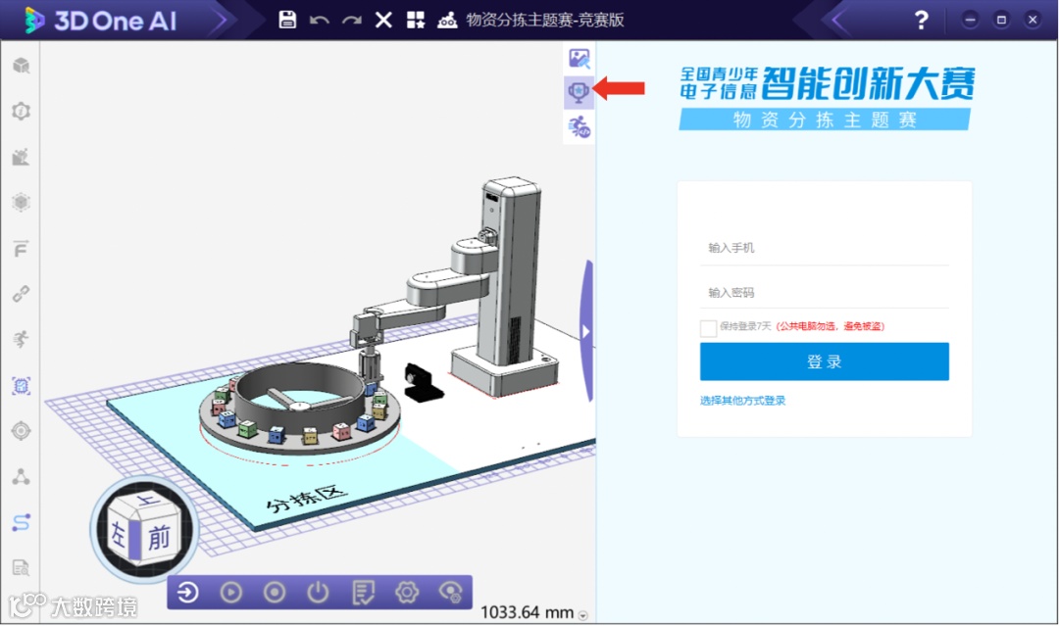Image resolution: width=1059 pixels, height=626 pixels.
Task: Select the F force tool in sidebar
Action: [x=21, y=249]
